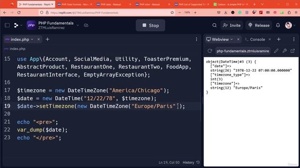The image size is (300, 168).
Task: Click the Webview URL address field
Action: tap(243, 51)
